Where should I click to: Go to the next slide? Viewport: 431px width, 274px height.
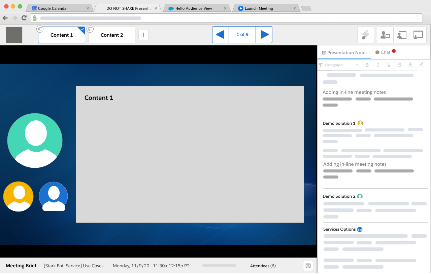[264, 35]
